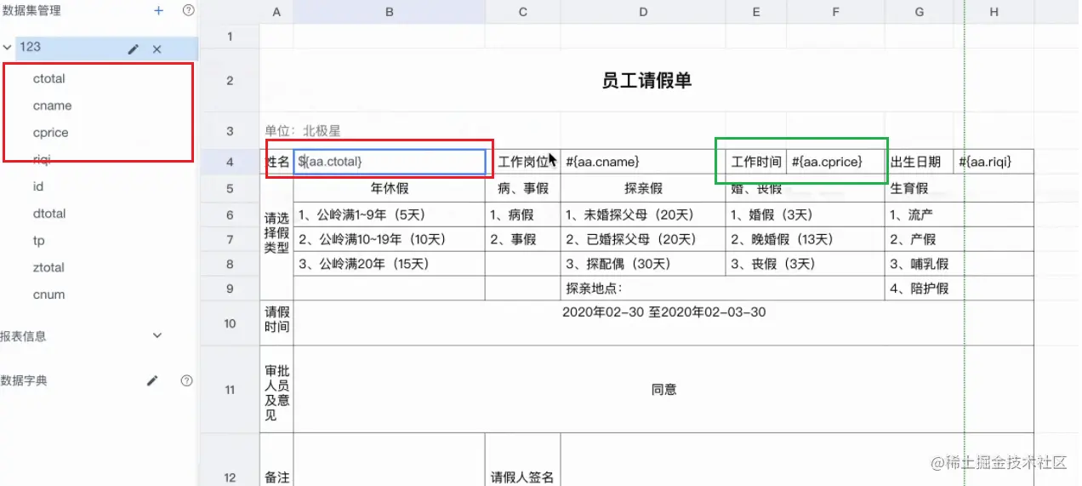1082x486 pixels.
Task: Click the 探亲假 header cell
Action: 643,188
